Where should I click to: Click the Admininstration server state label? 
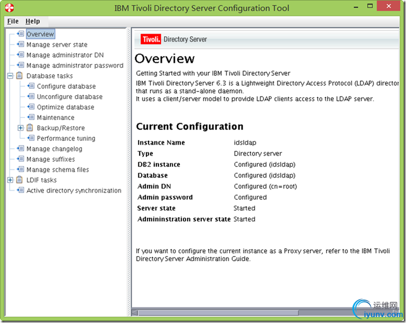(x=184, y=219)
